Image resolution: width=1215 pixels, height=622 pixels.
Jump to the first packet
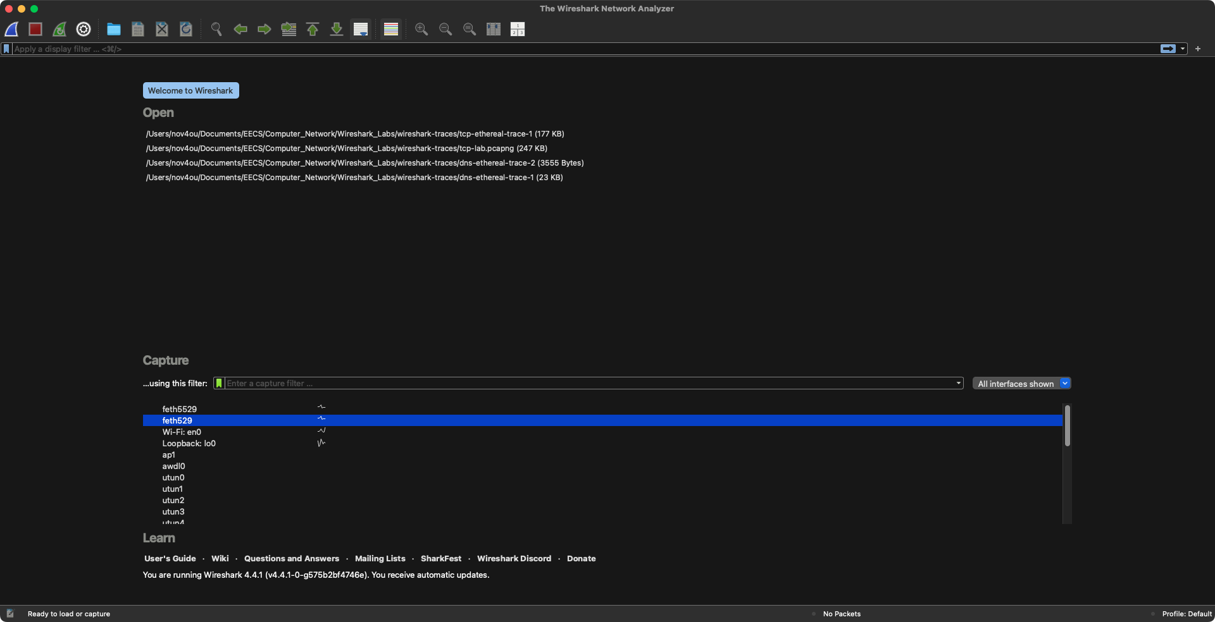[x=313, y=29]
